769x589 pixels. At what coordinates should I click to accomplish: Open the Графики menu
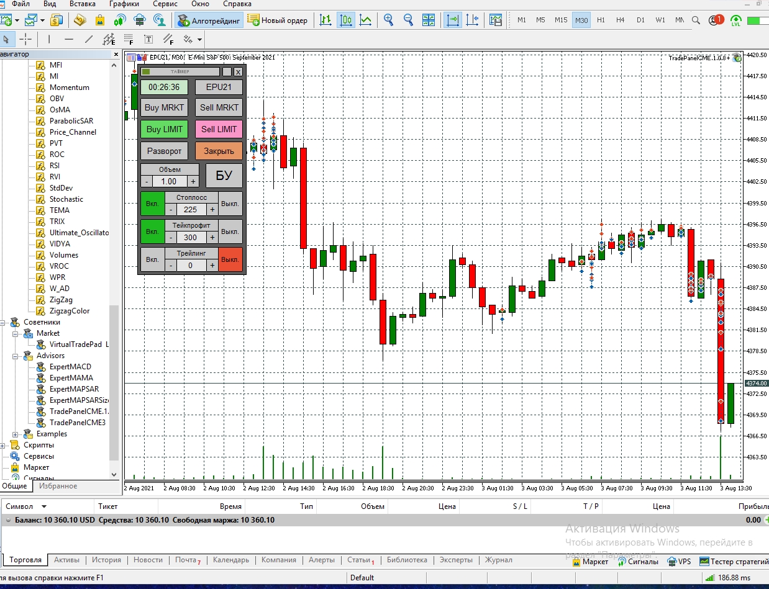click(x=124, y=4)
